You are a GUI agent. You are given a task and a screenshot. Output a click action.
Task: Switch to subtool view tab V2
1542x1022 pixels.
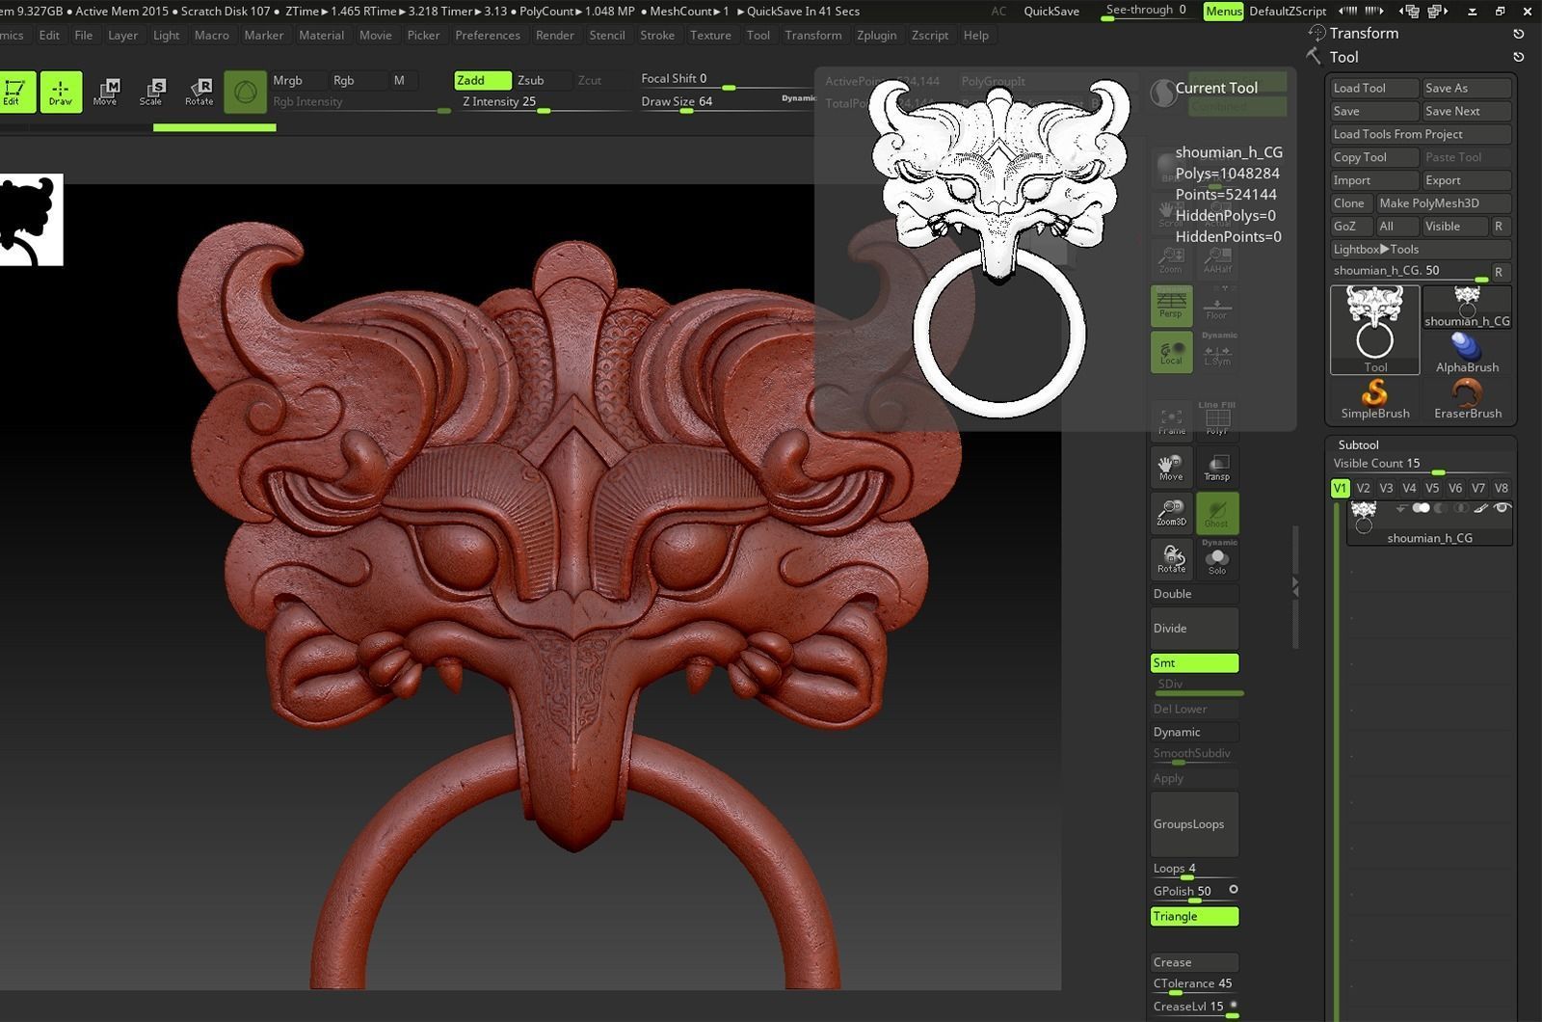pyautogui.click(x=1363, y=488)
